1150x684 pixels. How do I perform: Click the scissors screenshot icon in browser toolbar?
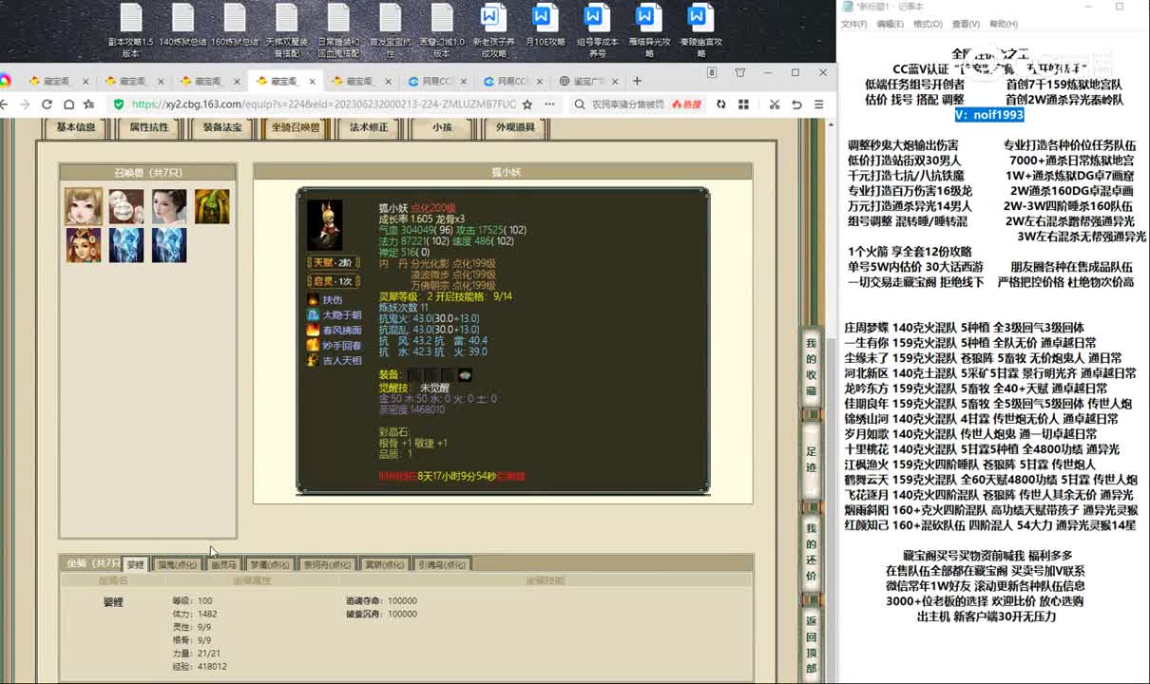coord(775,104)
